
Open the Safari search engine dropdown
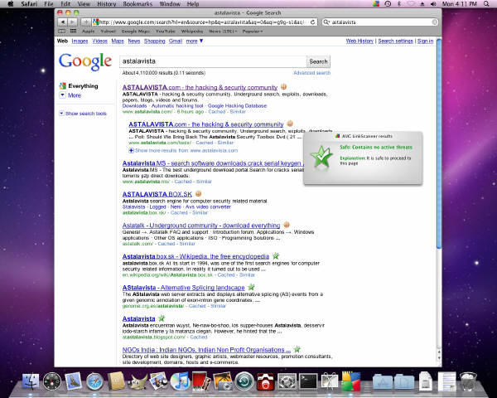point(327,22)
